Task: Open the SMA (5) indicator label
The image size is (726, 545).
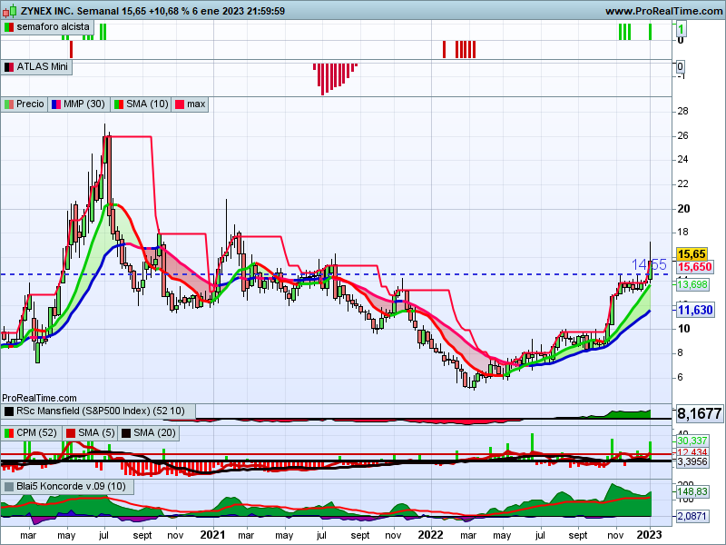Action: [90, 433]
